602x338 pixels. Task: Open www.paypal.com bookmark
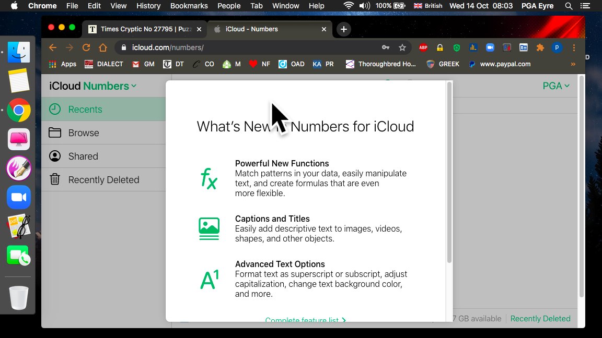click(x=500, y=64)
